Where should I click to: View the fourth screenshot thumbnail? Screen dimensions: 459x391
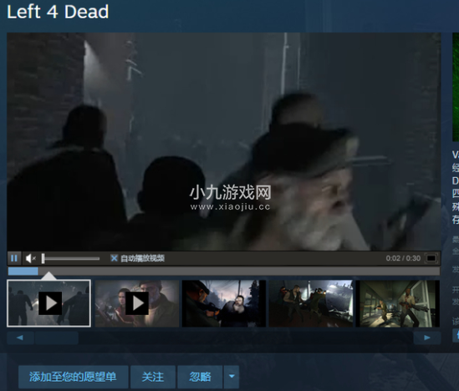(x=311, y=303)
